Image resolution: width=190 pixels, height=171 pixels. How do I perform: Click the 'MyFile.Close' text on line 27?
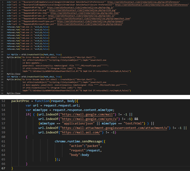coord(14,74)
